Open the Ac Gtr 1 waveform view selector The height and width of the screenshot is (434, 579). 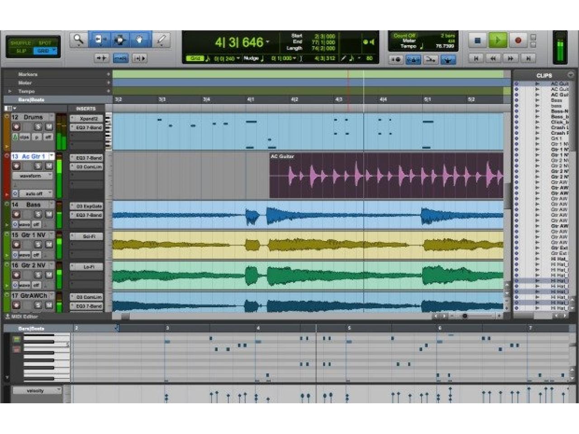point(33,175)
